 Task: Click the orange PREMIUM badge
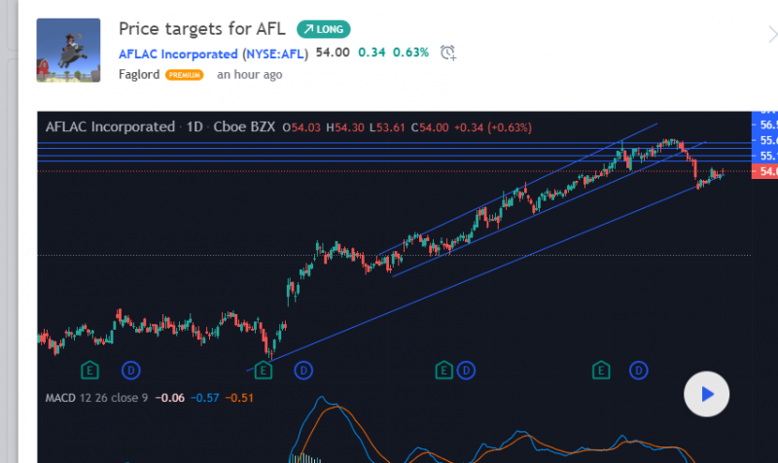(185, 75)
